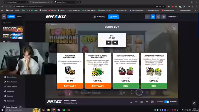Click the Wallet button
The height and width of the screenshot is (112, 199).
[113, 16]
